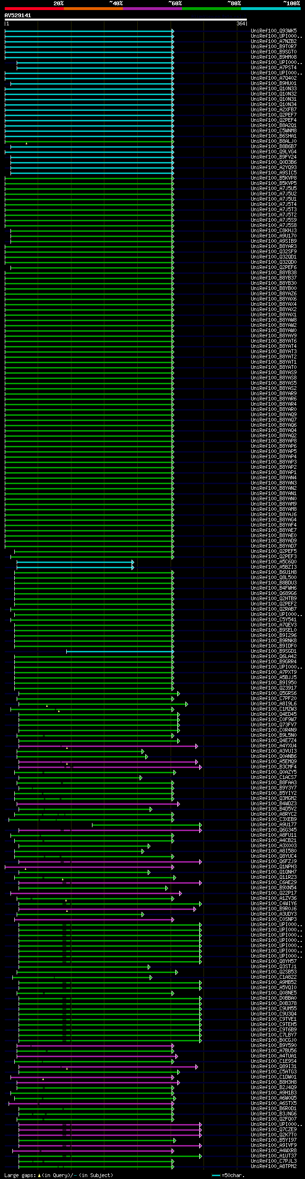305x1179 pixels.
Task: Select label UniRef100_B6SHA1
Action: (x=274, y=136)
